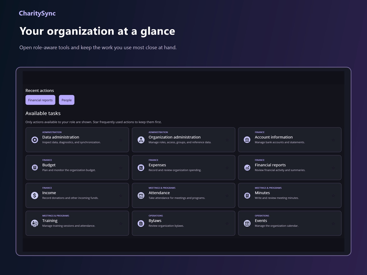Star the Income task
The height and width of the screenshot is (275, 367).
coord(121,196)
